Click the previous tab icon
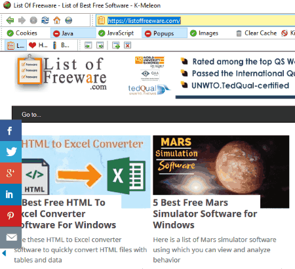 (x=88, y=45)
